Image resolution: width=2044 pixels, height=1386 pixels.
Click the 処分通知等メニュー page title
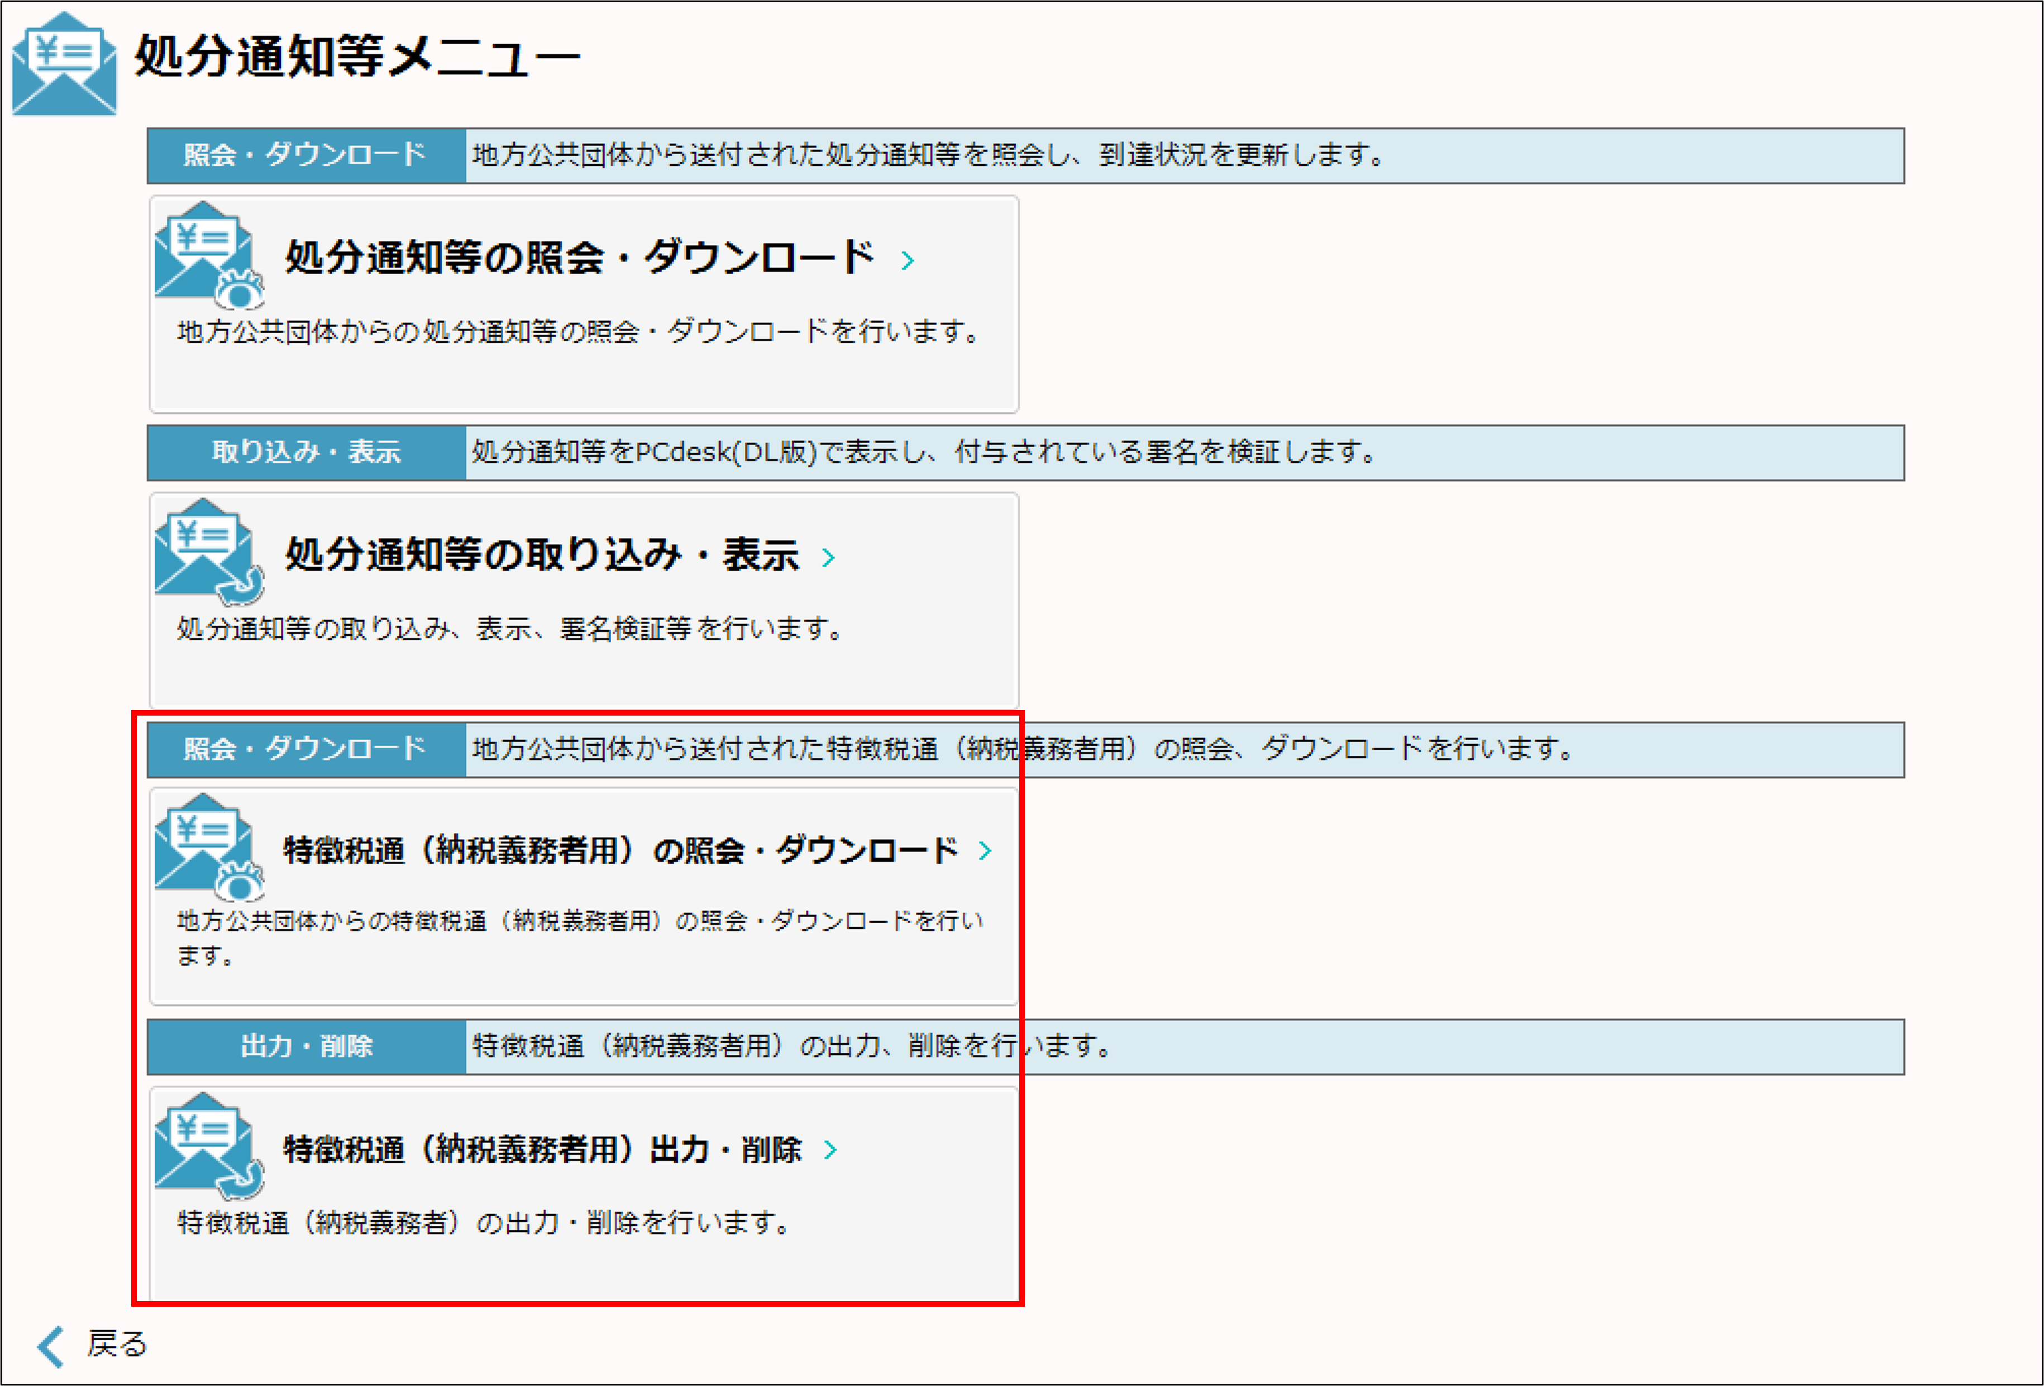(x=357, y=56)
